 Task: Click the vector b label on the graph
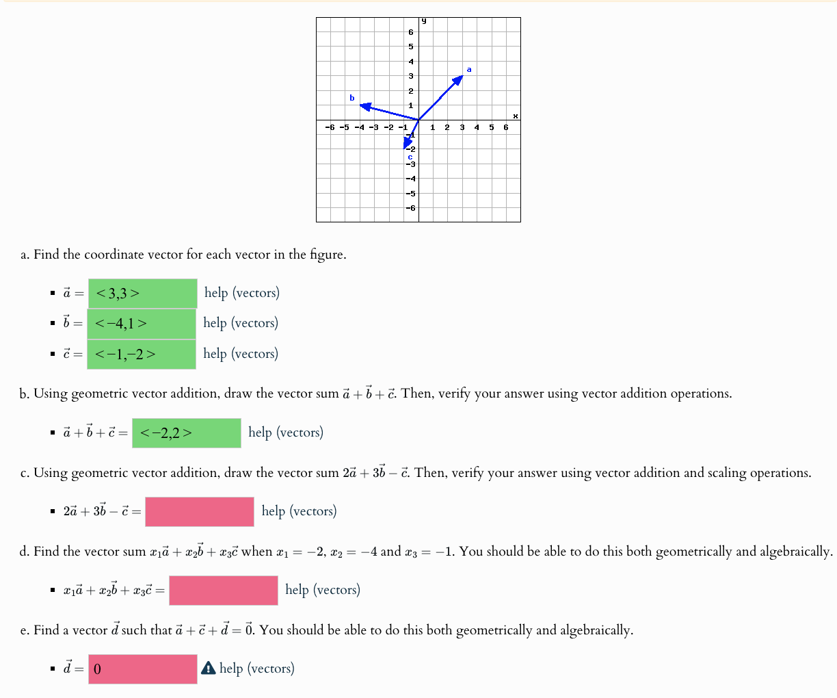351,99
